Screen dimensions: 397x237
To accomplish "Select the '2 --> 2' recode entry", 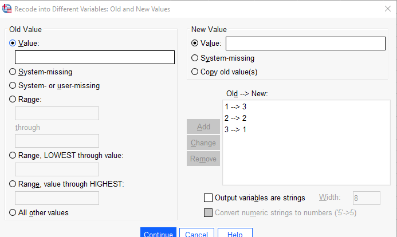I will [x=235, y=118].
